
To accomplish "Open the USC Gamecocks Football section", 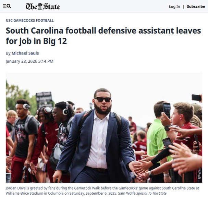I will click(29, 21).
